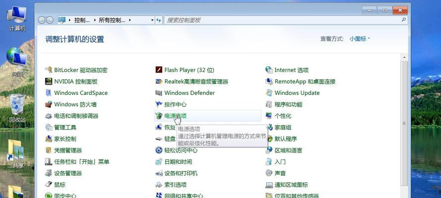Open the 入门 link
The width and height of the screenshot is (441, 198).
280,162
